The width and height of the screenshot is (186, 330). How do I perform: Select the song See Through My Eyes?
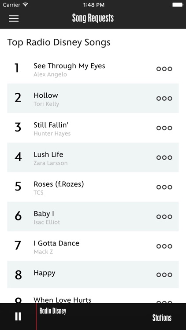(x=93, y=69)
